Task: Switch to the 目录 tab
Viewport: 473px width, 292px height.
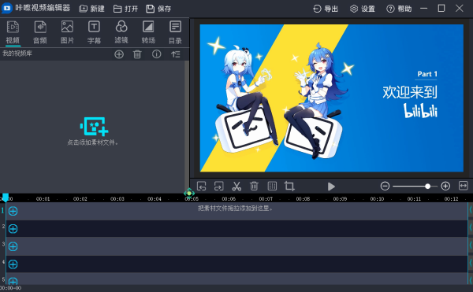Action: coord(175,32)
